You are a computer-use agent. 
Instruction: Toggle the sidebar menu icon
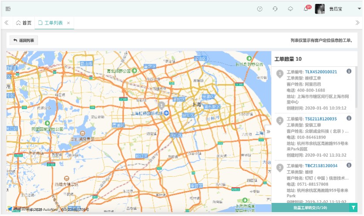8,9
